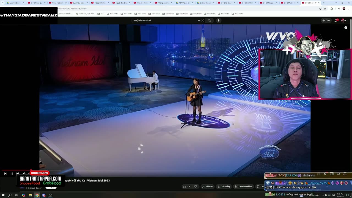Open the Chrome profile avatar

(344, 9)
